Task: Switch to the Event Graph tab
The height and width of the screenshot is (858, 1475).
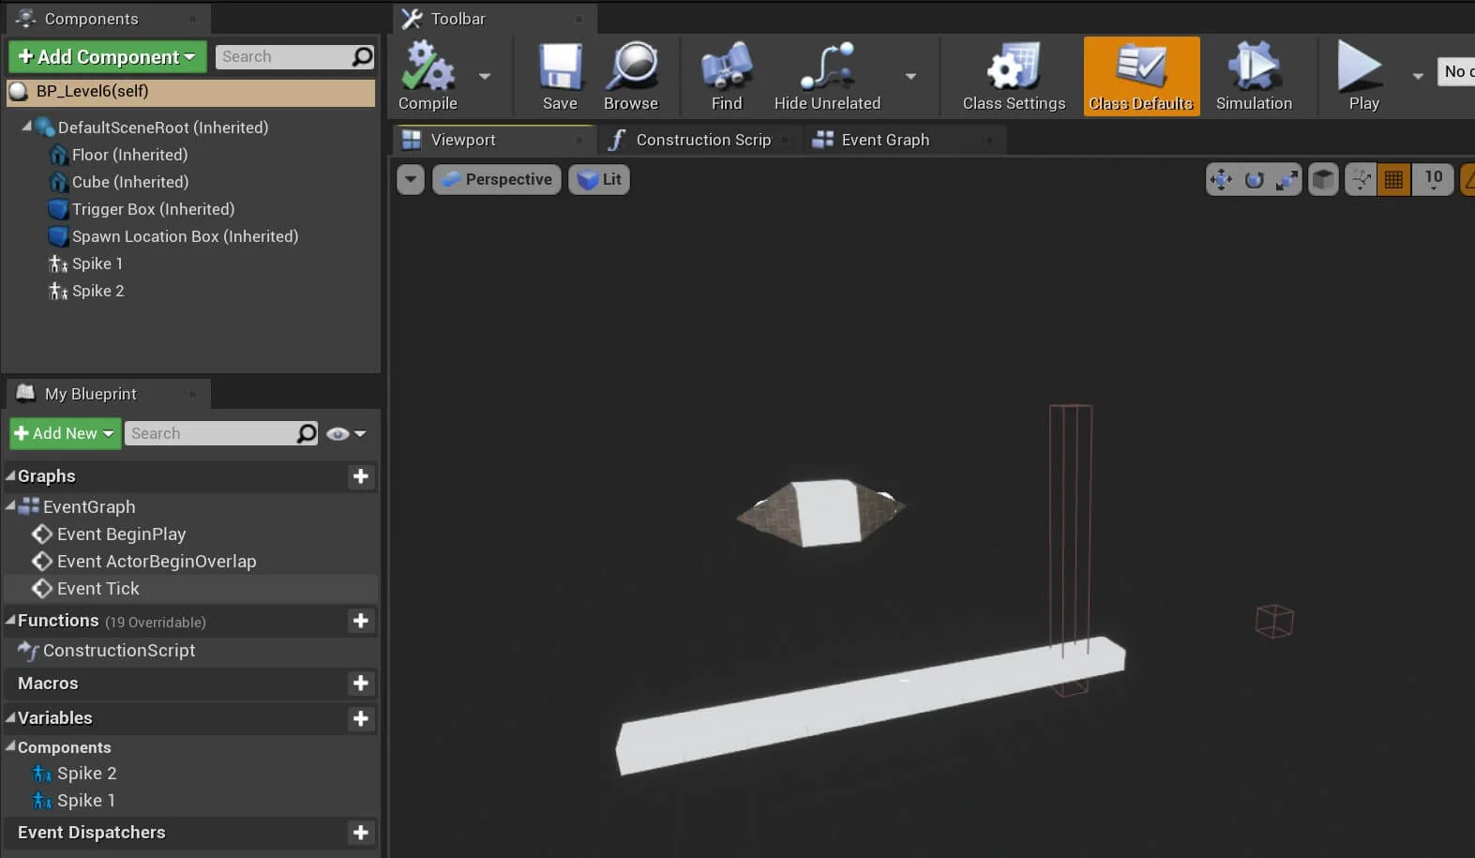Action: pyautogui.click(x=884, y=140)
